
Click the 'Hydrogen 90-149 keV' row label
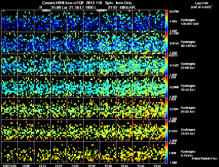tap(189, 44)
